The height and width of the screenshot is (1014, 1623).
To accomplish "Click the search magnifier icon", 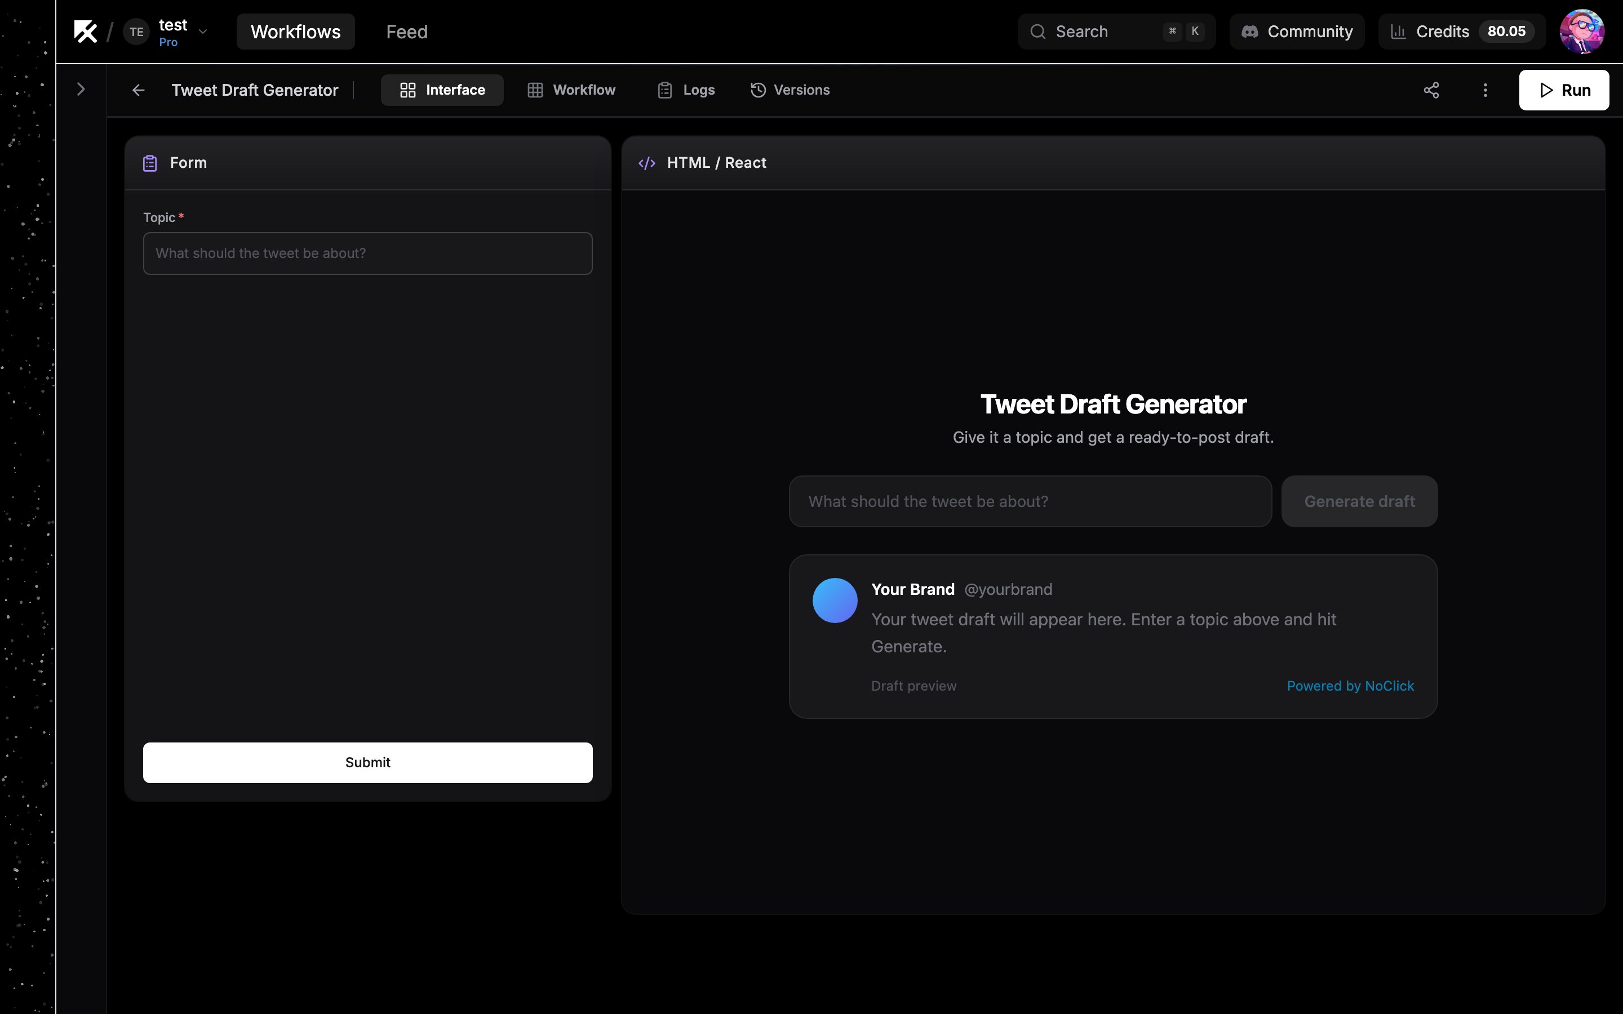I will 1037,32.
